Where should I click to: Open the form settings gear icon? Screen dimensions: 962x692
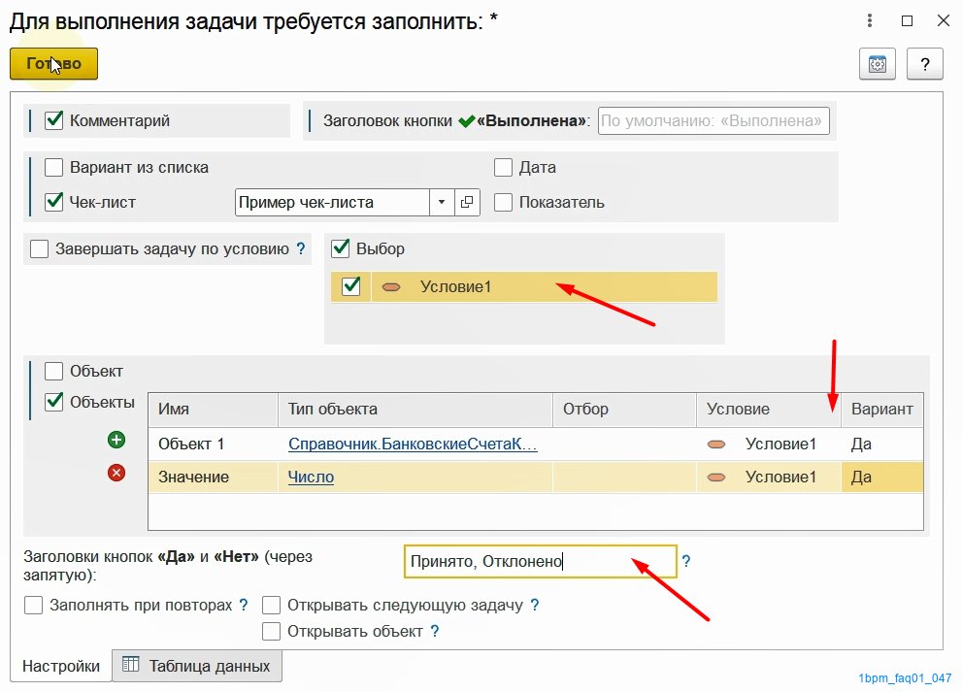coord(878,64)
